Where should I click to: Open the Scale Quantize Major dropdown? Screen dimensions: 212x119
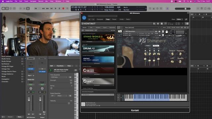[x=62, y=96]
